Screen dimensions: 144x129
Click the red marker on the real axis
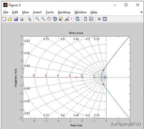(x=76, y=77)
